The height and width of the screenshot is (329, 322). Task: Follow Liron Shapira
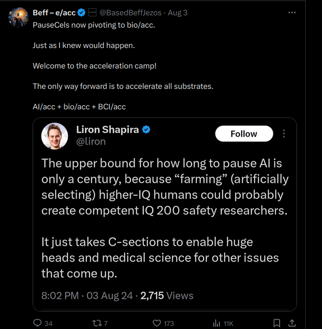point(243,134)
